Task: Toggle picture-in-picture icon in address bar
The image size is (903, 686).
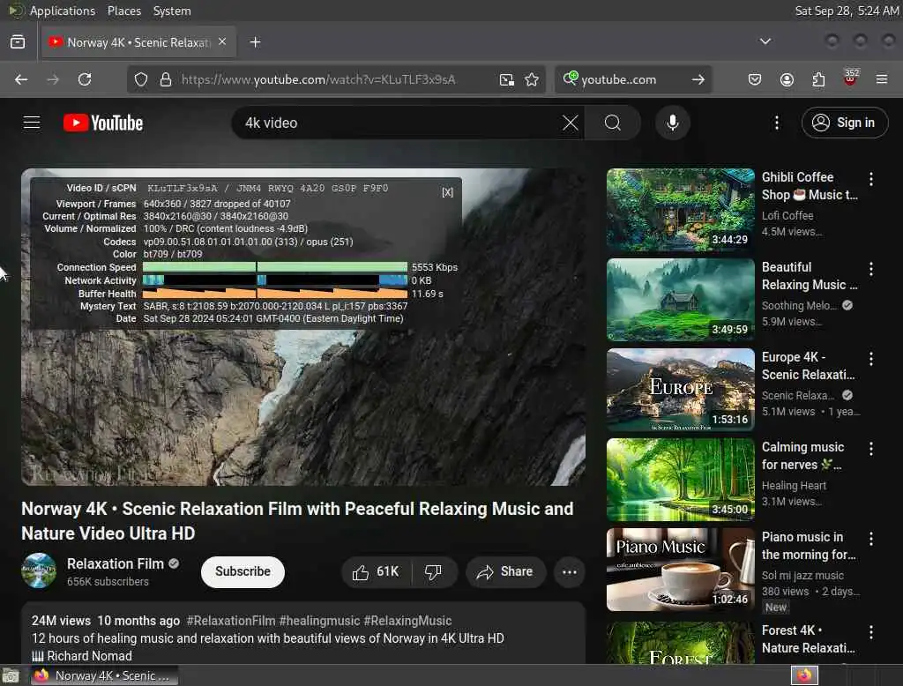Action: 507,79
